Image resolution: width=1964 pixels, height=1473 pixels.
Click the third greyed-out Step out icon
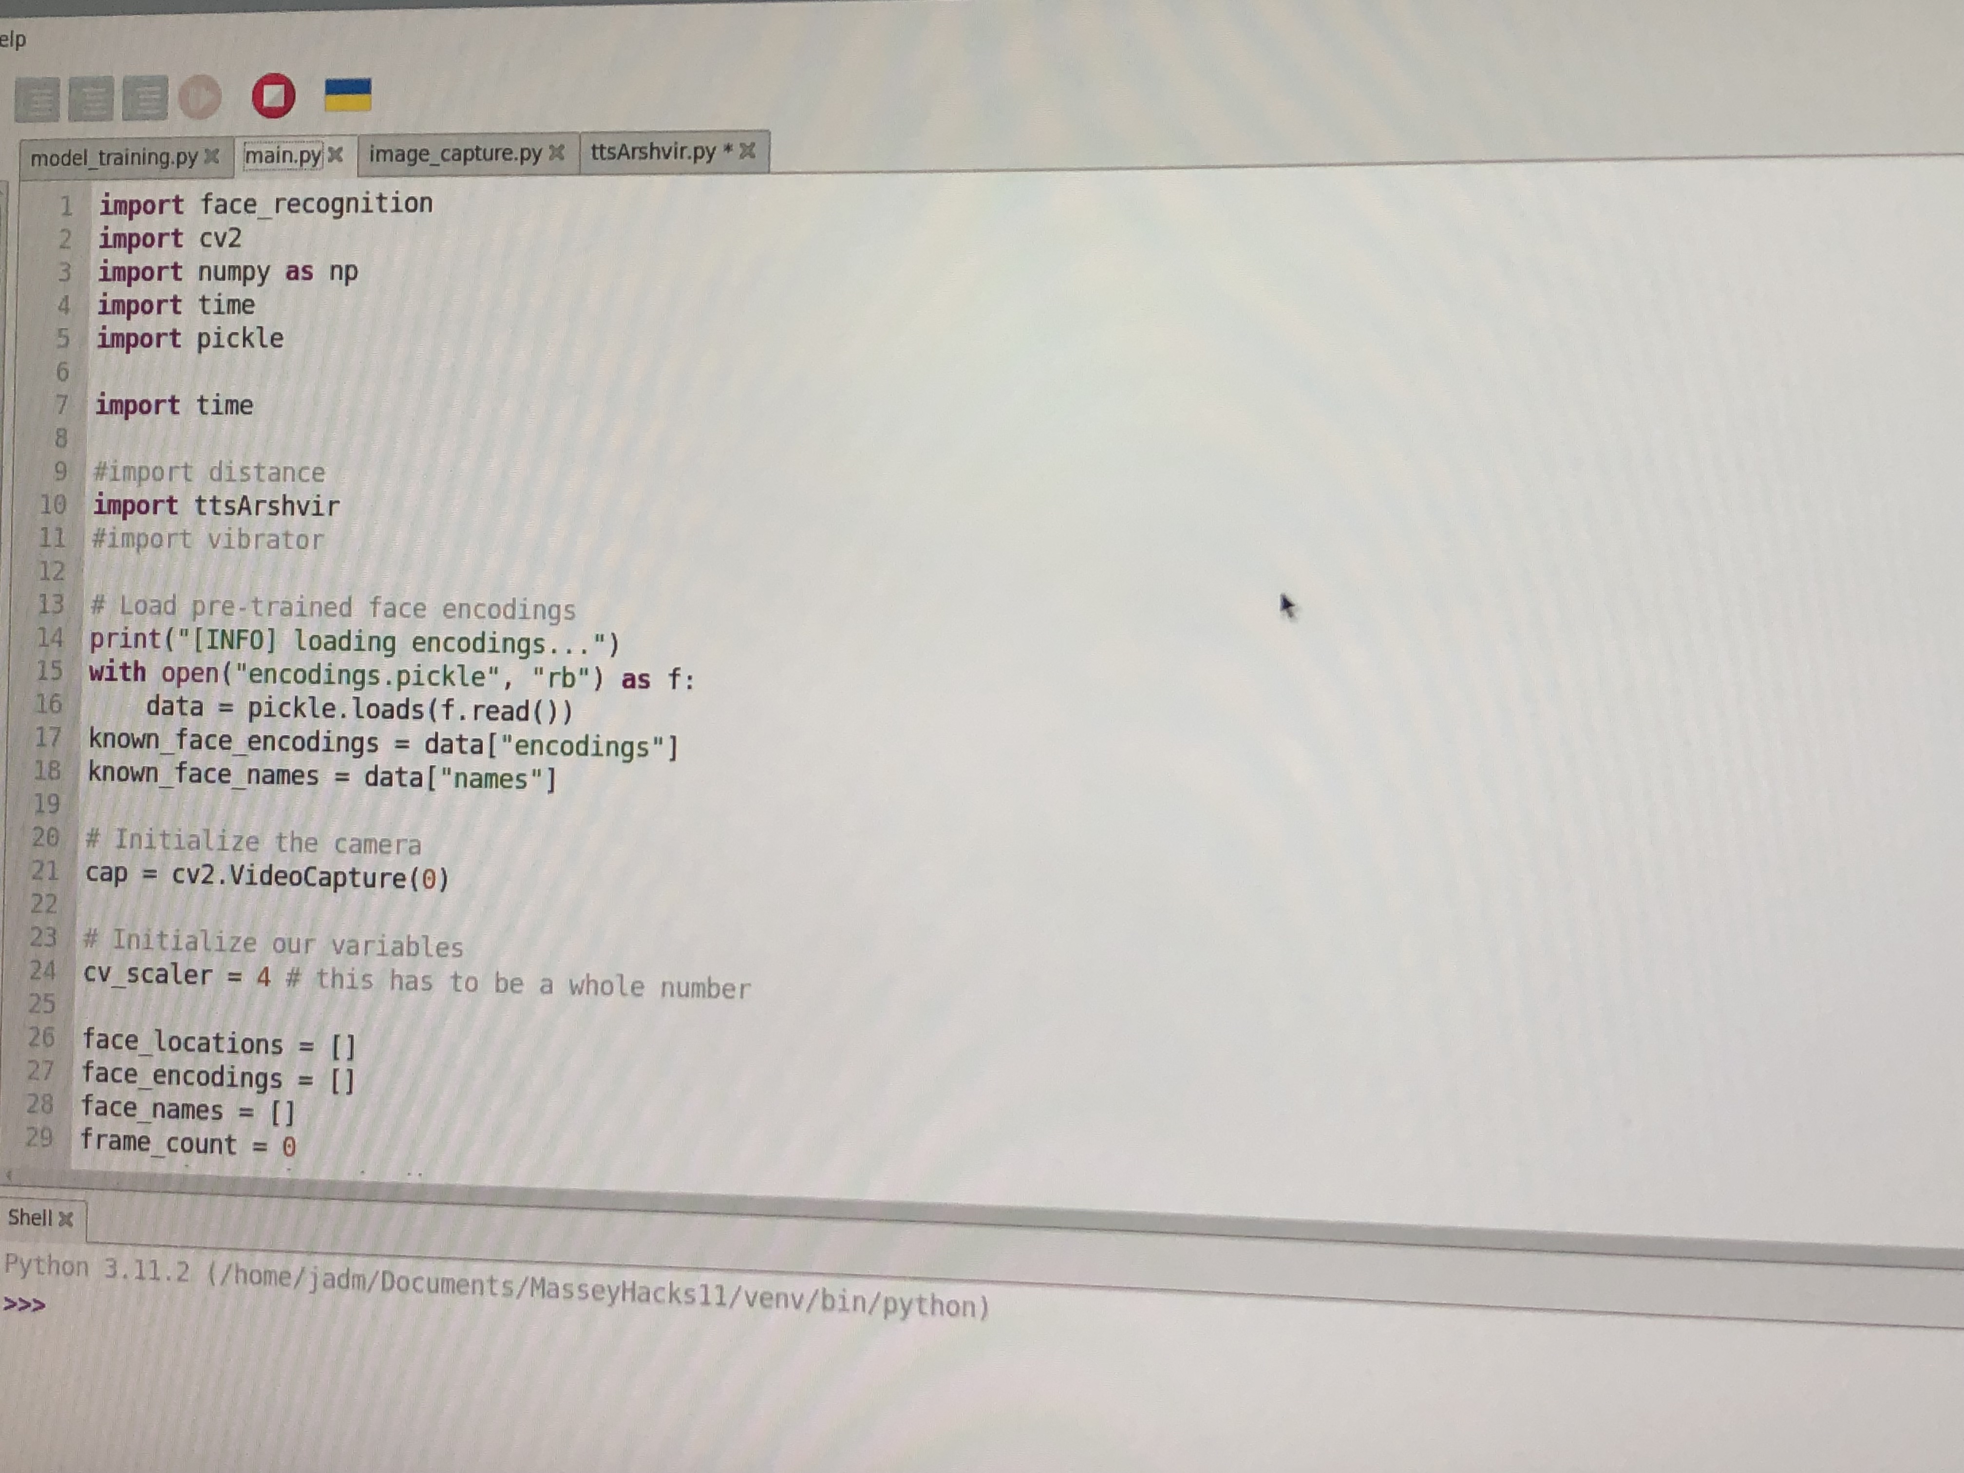click(x=145, y=98)
